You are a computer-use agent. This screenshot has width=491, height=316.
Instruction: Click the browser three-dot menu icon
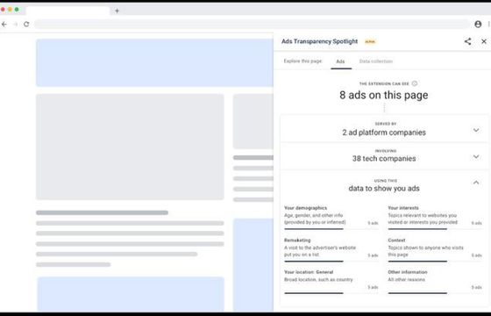pyautogui.click(x=489, y=25)
